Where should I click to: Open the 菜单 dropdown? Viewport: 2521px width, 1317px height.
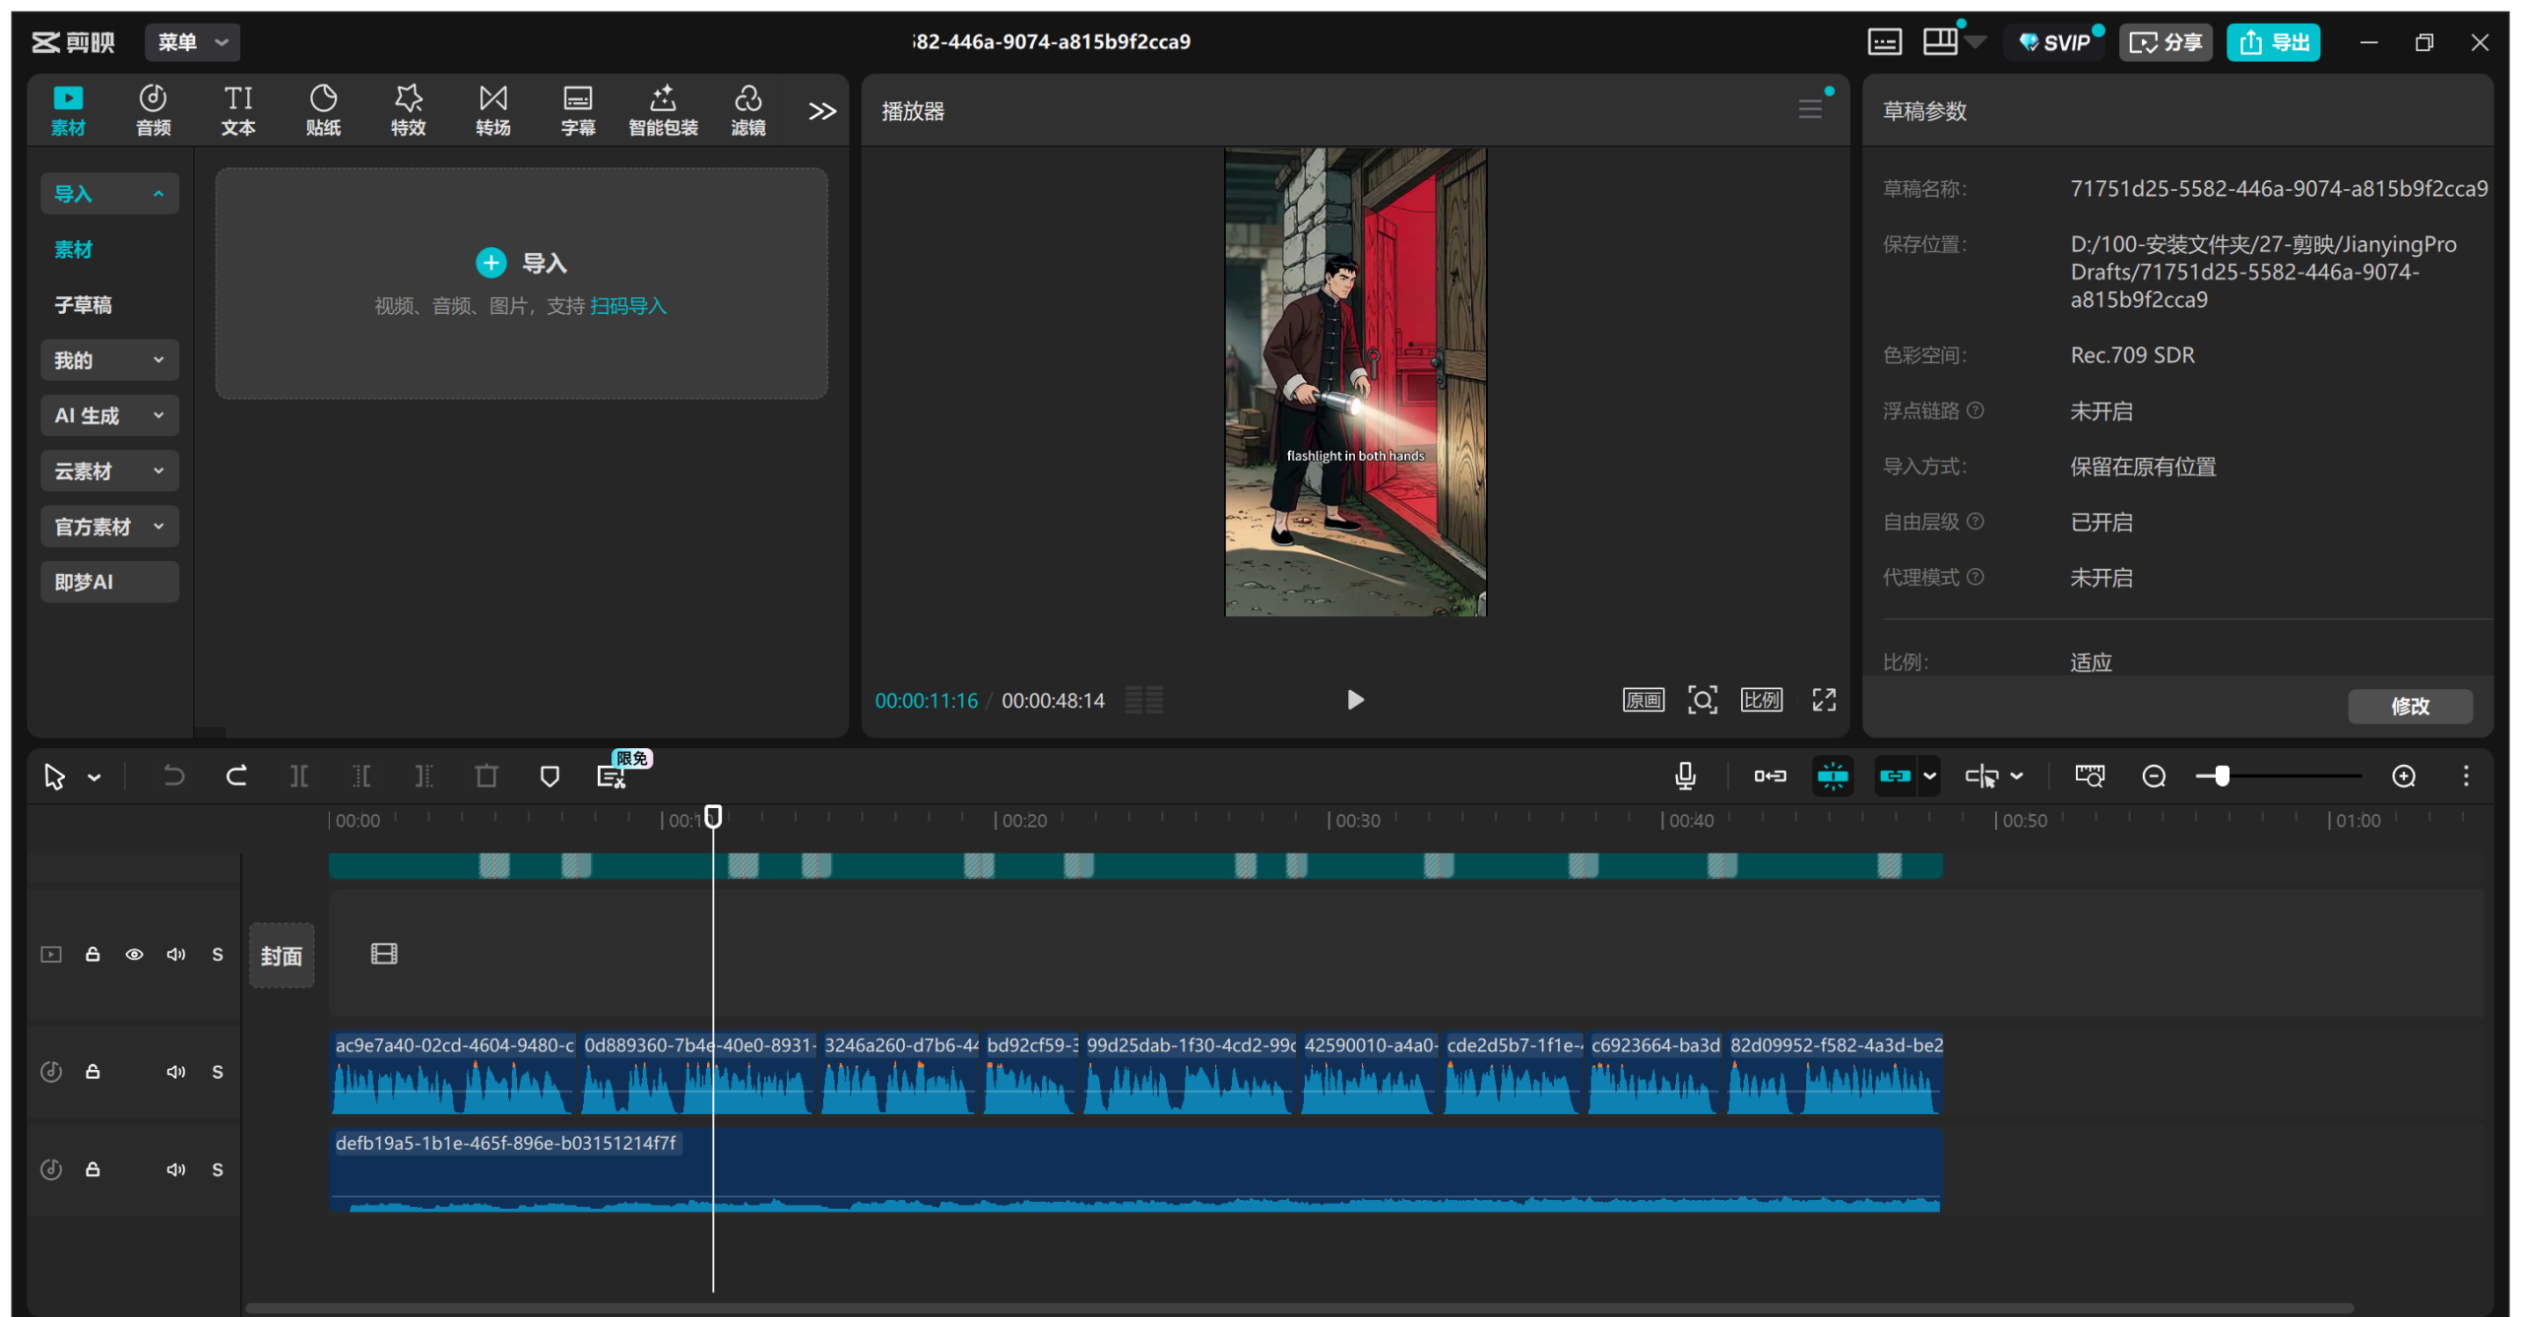click(192, 42)
